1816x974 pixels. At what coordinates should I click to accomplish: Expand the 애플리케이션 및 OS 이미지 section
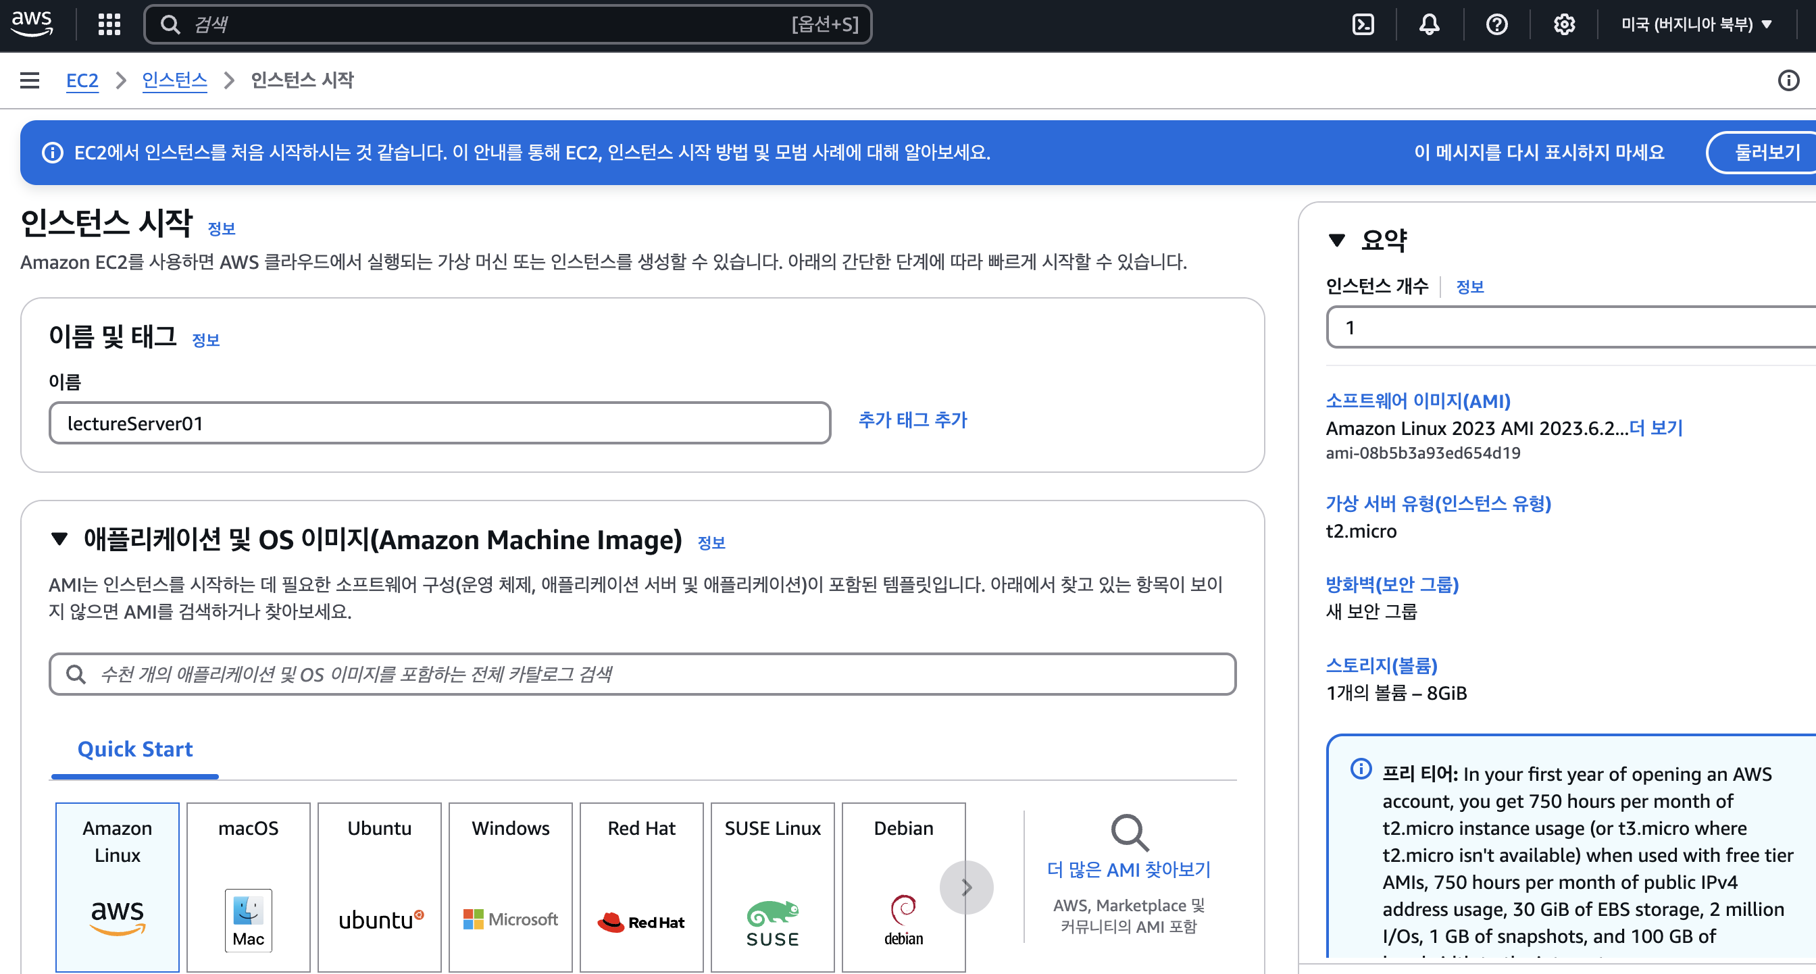[62, 538]
